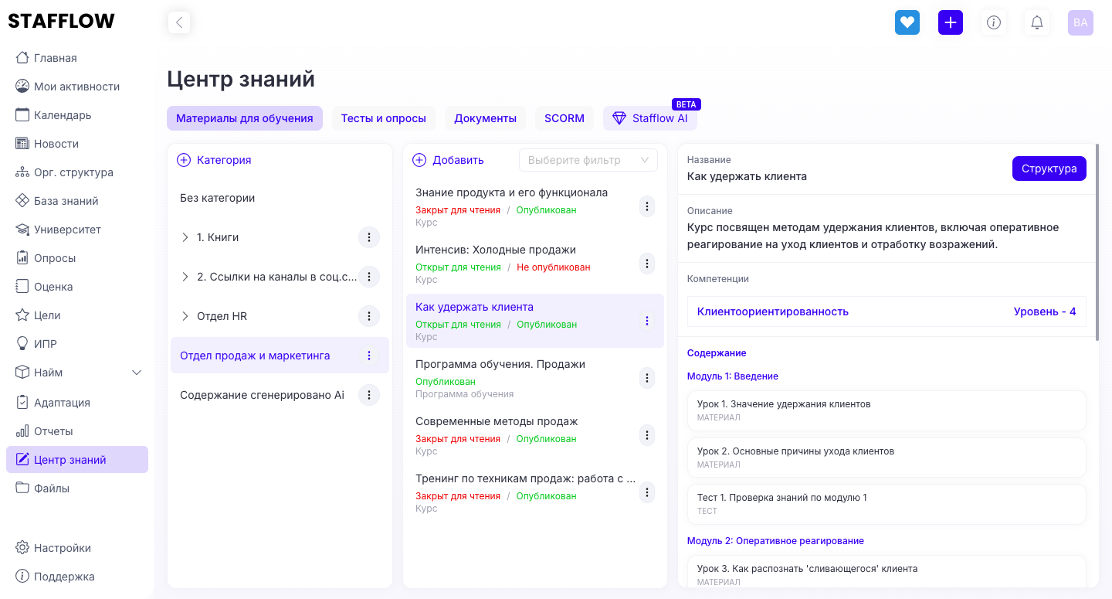Open the Stafflow AI tab
Viewport: 1112px width, 599px height.
(x=650, y=118)
